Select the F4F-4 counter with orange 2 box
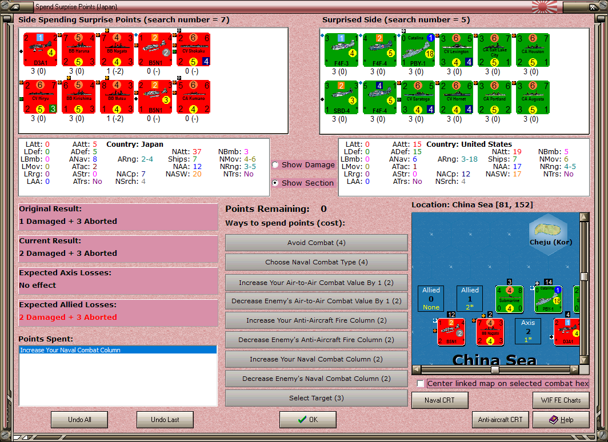 coord(379,50)
